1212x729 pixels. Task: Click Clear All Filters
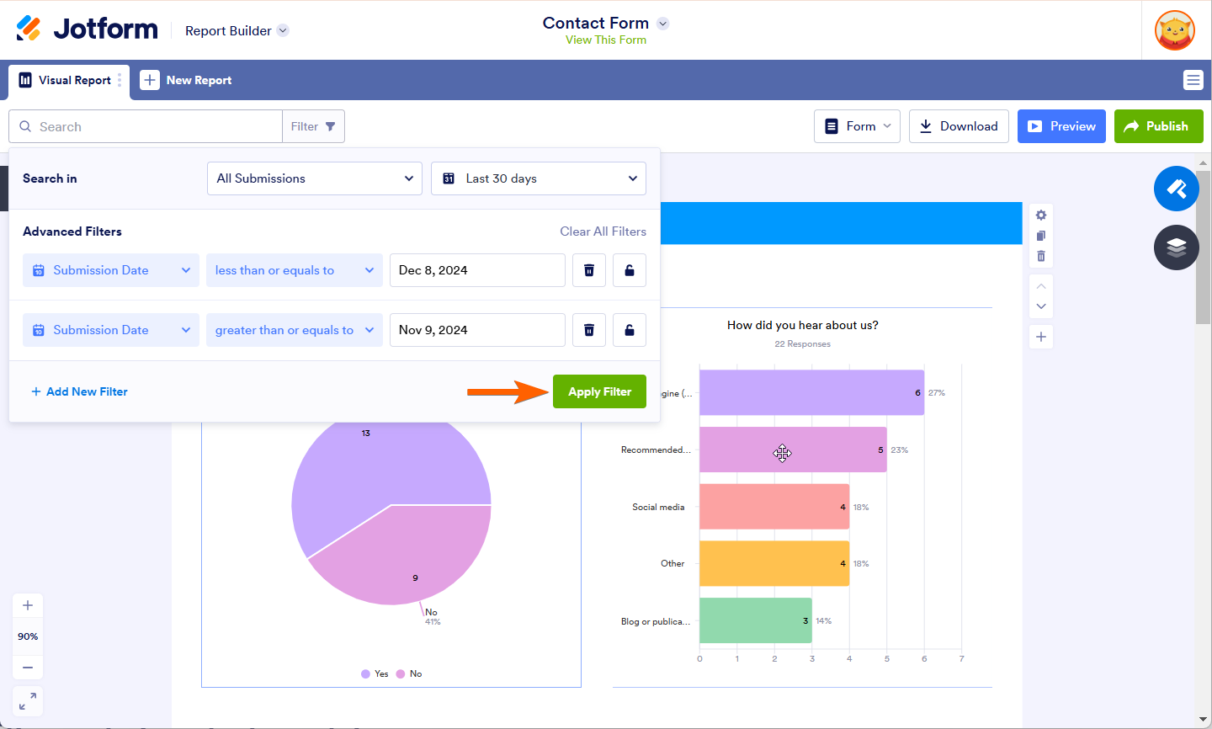pos(603,231)
